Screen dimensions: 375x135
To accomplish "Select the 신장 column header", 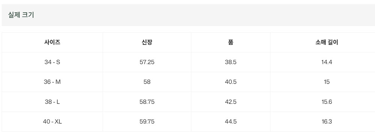I will [147, 42].
